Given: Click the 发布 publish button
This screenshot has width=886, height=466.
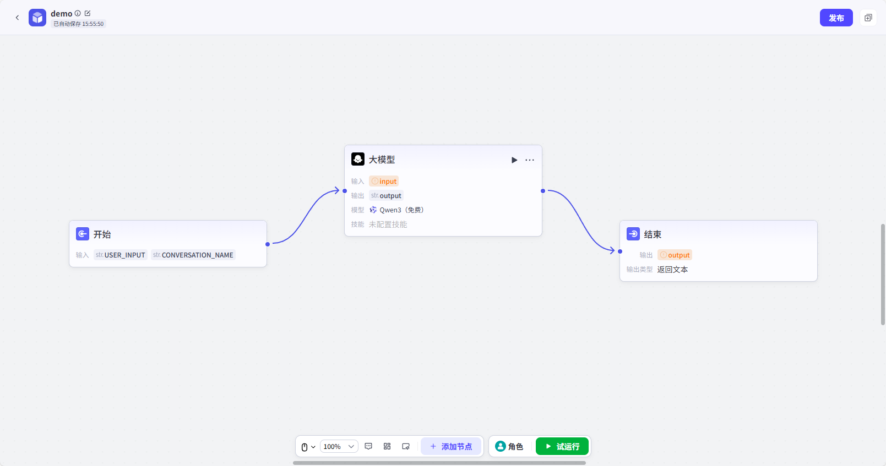Looking at the screenshot, I should coord(836,18).
